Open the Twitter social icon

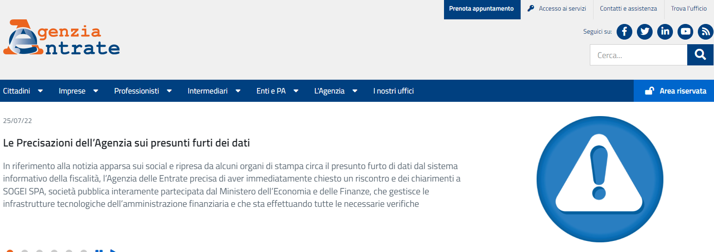tap(645, 31)
